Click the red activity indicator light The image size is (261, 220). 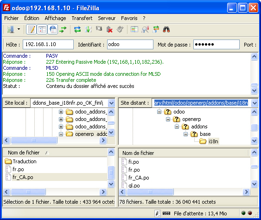coord(250,213)
